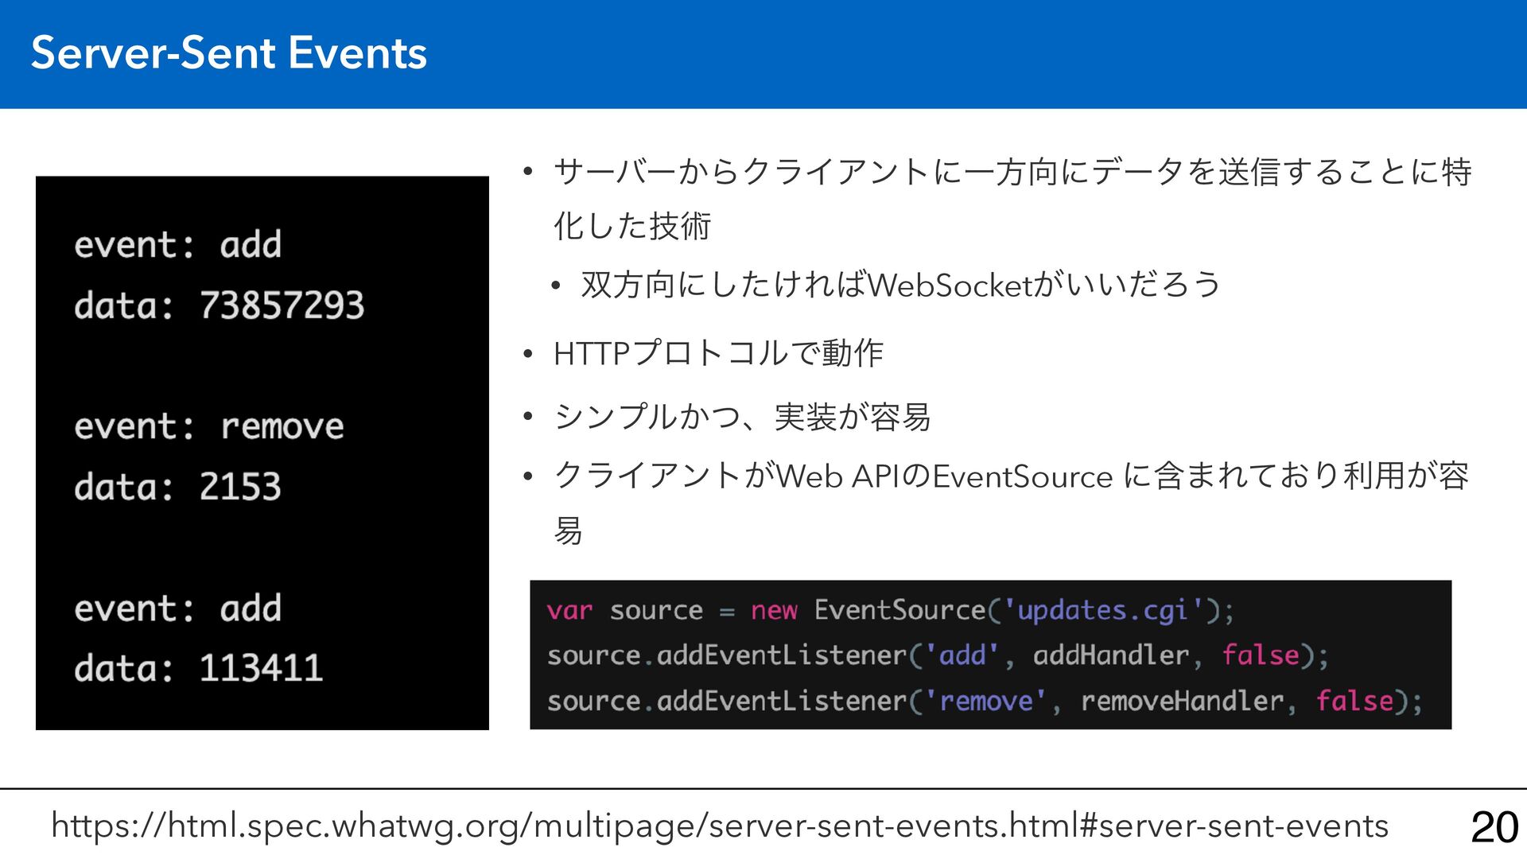Open the html.spec.whatwg.org footer link
This screenshot has height=859, width=1527.
click(x=720, y=826)
